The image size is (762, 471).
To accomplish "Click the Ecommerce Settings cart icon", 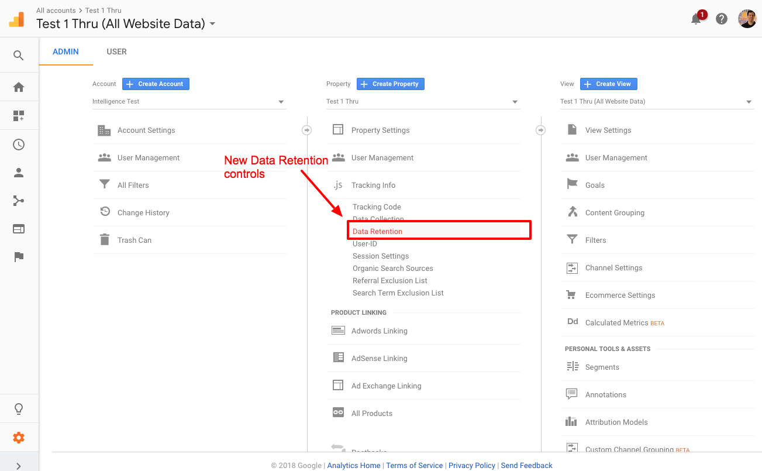I will coord(572,295).
